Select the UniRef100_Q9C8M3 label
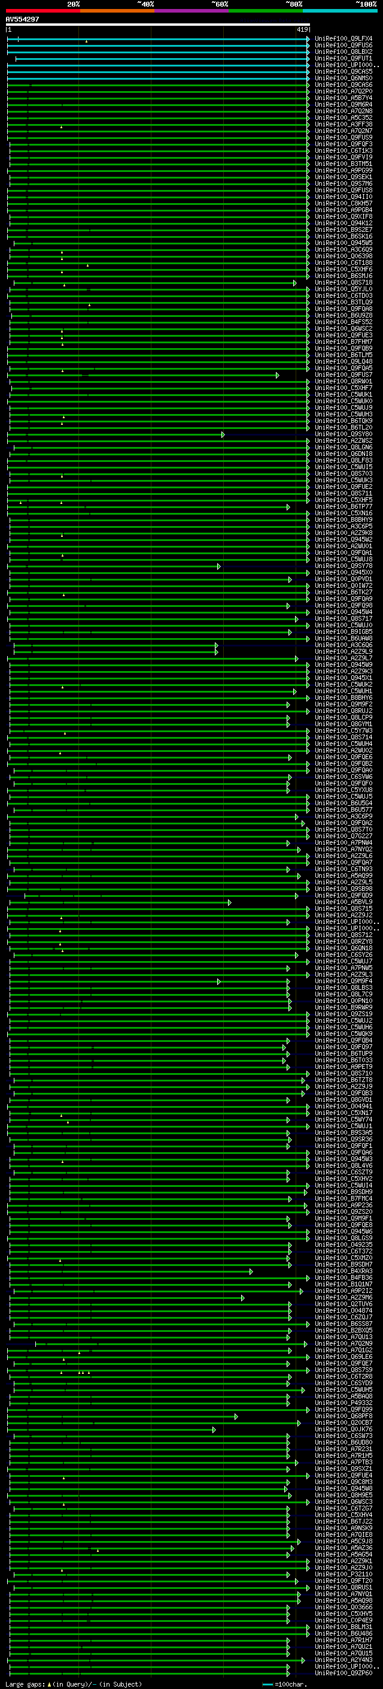Viewport: 383px width, 1689px height. 344,1482
